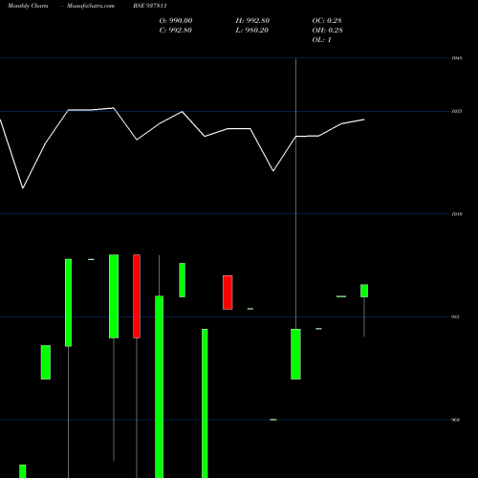Image resolution: width=478 pixels, height=478 pixels.
Task: Click the last green candle on the right
Action: 364,291
